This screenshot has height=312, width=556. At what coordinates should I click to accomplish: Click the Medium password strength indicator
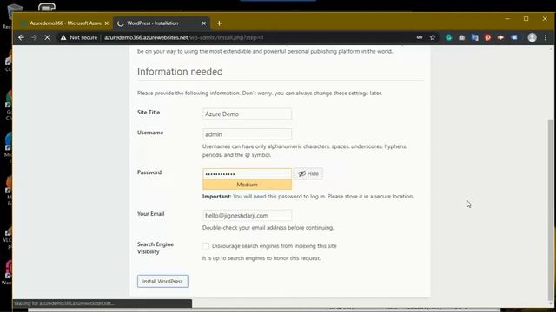[x=247, y=185]
